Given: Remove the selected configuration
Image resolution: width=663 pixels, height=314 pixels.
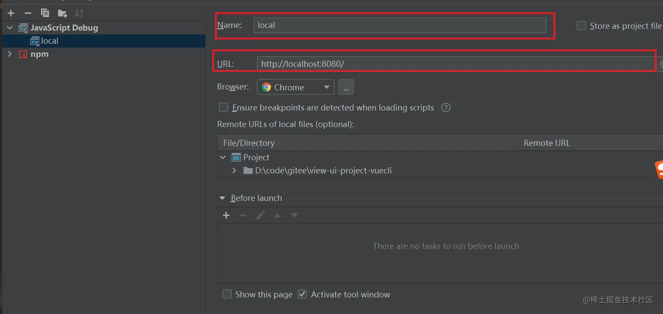Looking at the screenshot, I should (x=28, y=13).
